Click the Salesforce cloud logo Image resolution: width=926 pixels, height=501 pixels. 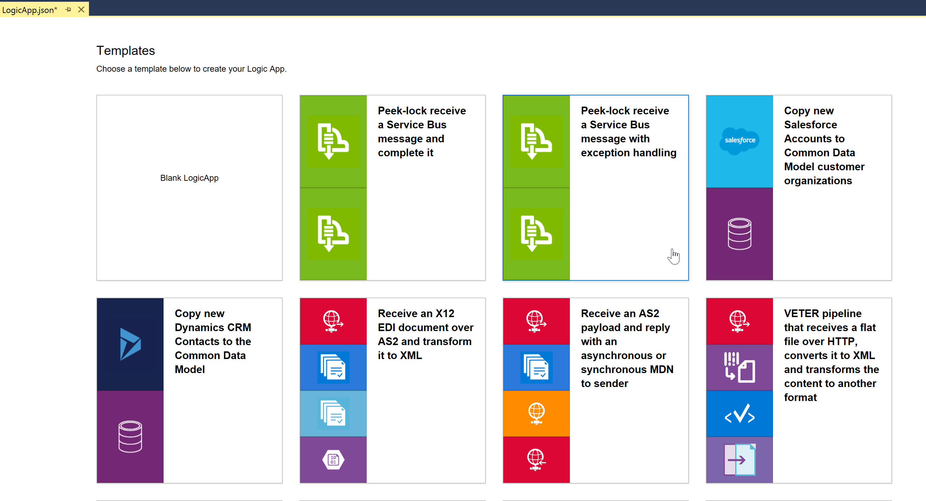coord(739,141)
